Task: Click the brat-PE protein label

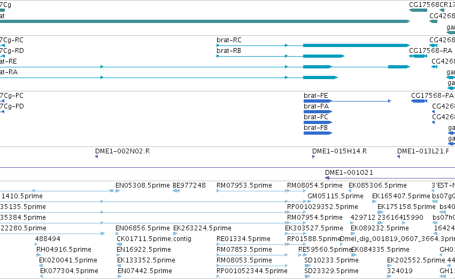Action: (x=315, y=96)
